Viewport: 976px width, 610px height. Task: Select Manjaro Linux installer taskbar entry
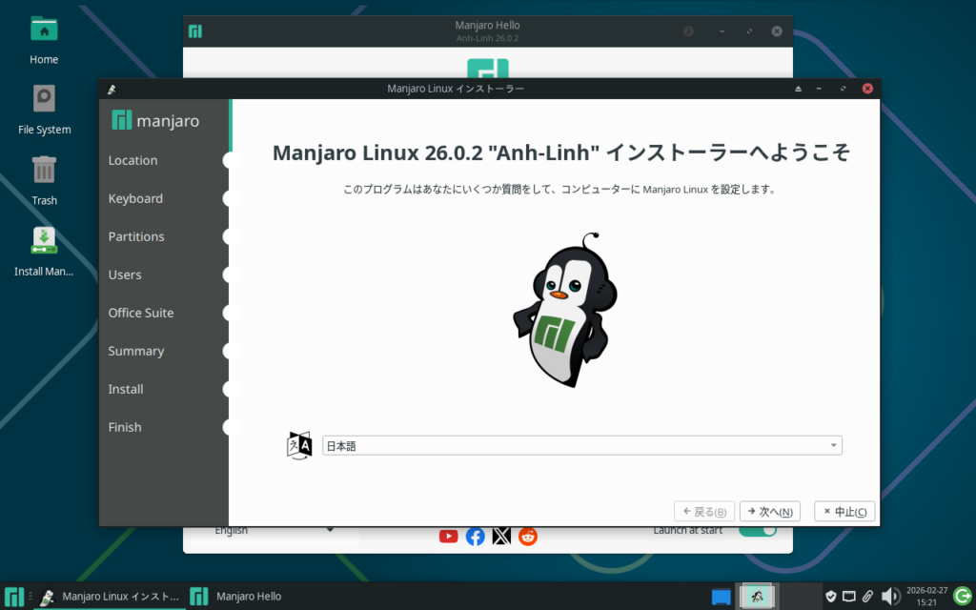click(x=109, y=597)
